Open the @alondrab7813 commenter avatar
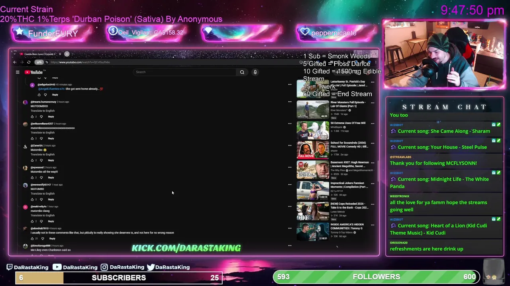This screenshot has width=510, height=286. coord(25,229)
